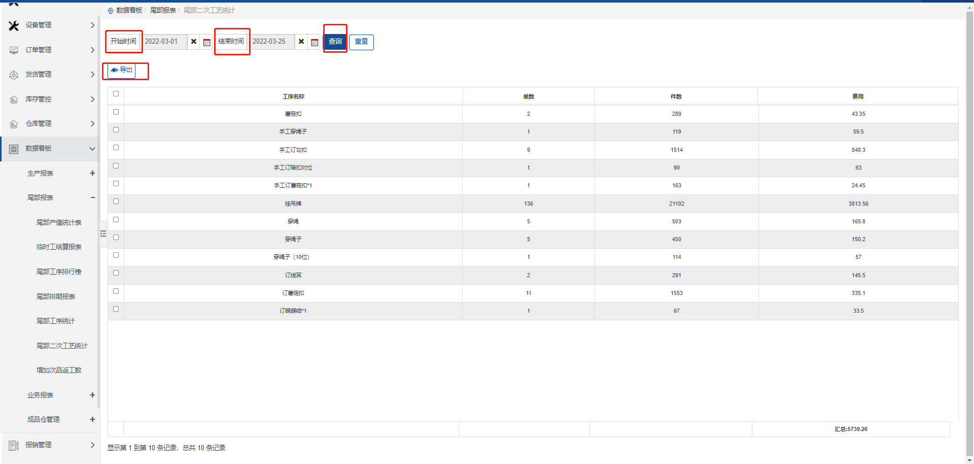Check the 挂吊牌 row checkbox
Viewport: 974px width, 464px height.
(116, 202)
